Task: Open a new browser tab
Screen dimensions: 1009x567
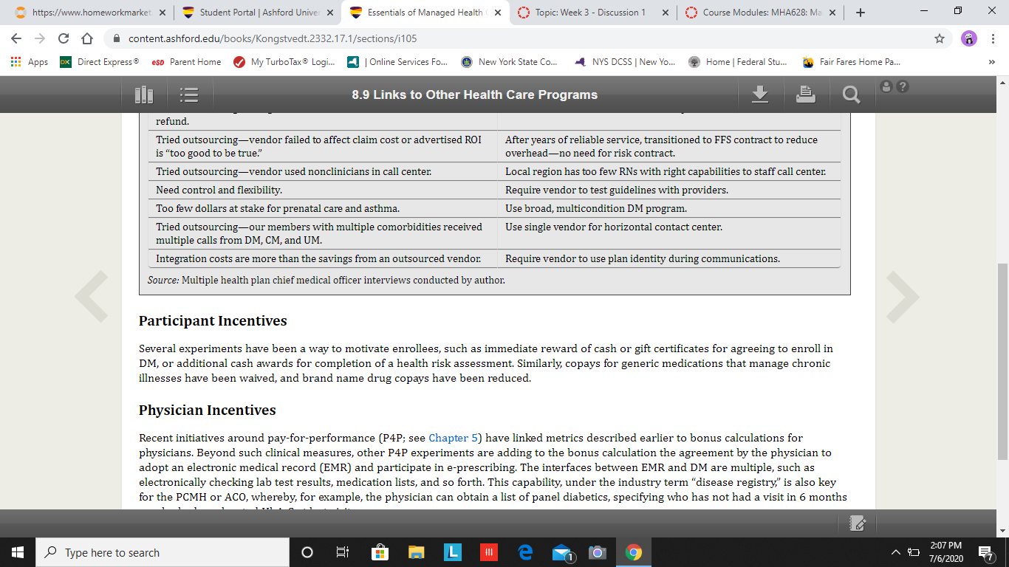Action: point(861,13)
